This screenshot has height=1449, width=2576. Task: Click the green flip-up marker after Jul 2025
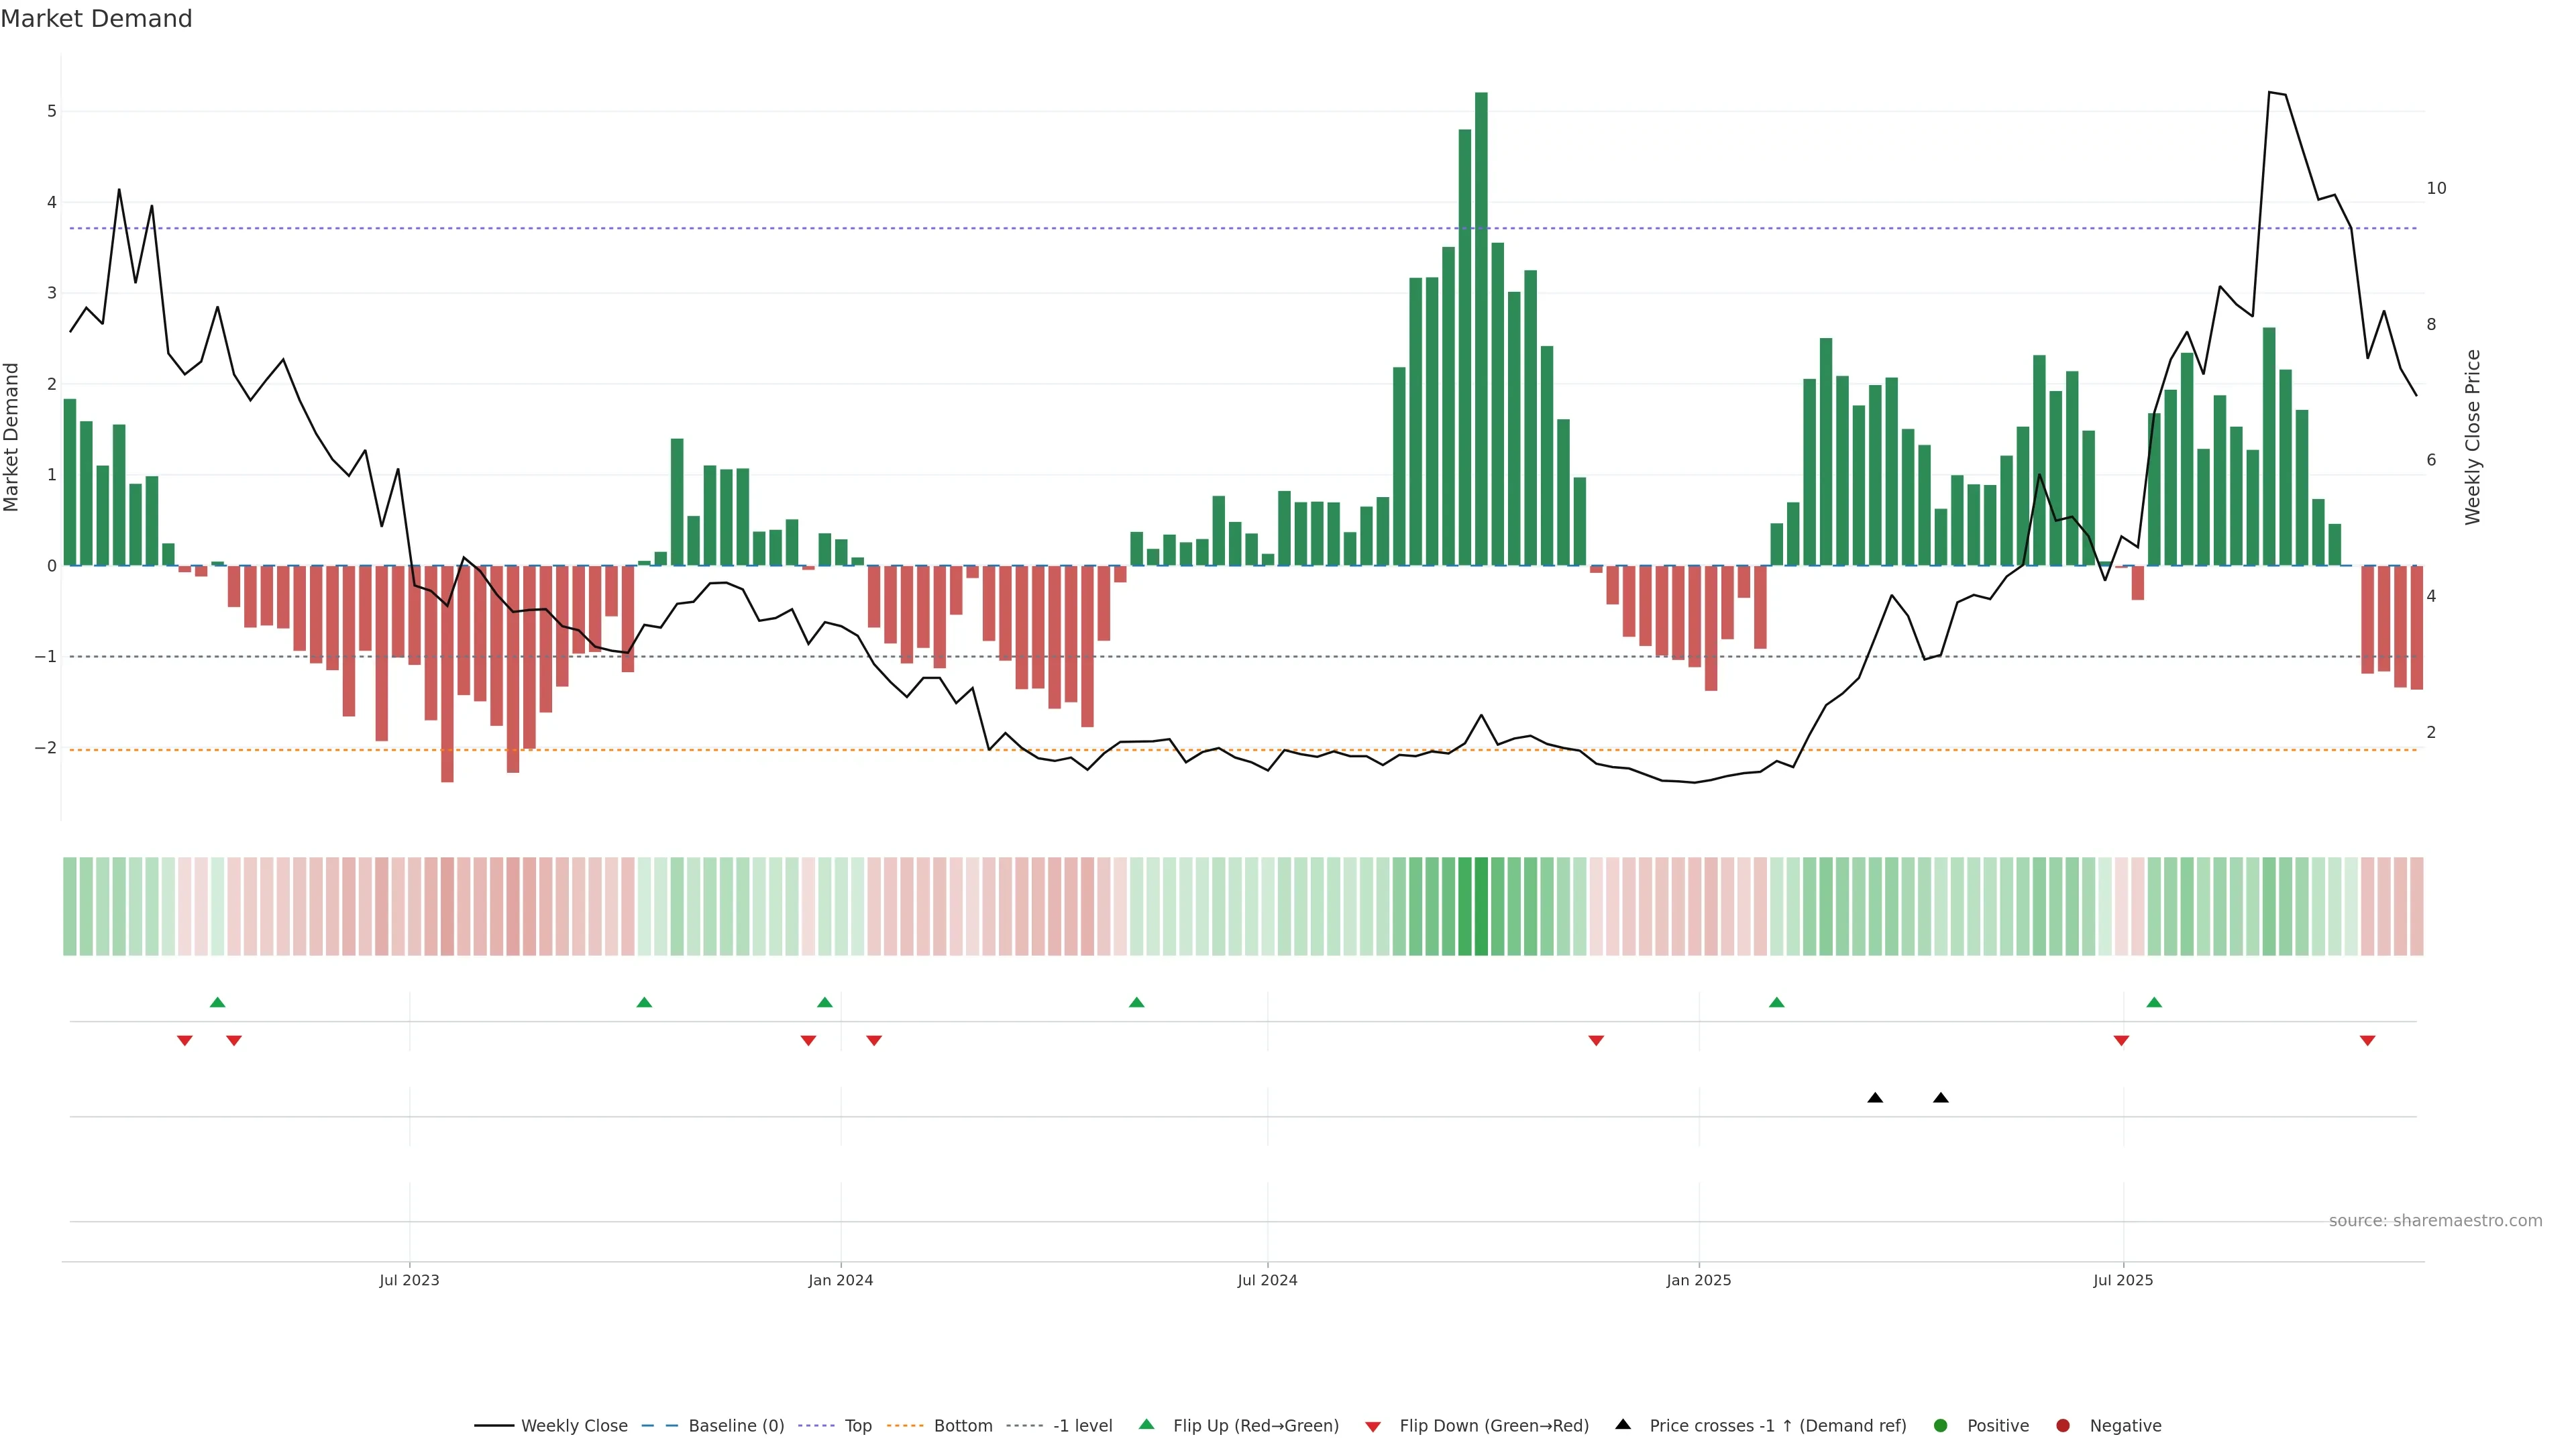(x=2154, y=1002)
